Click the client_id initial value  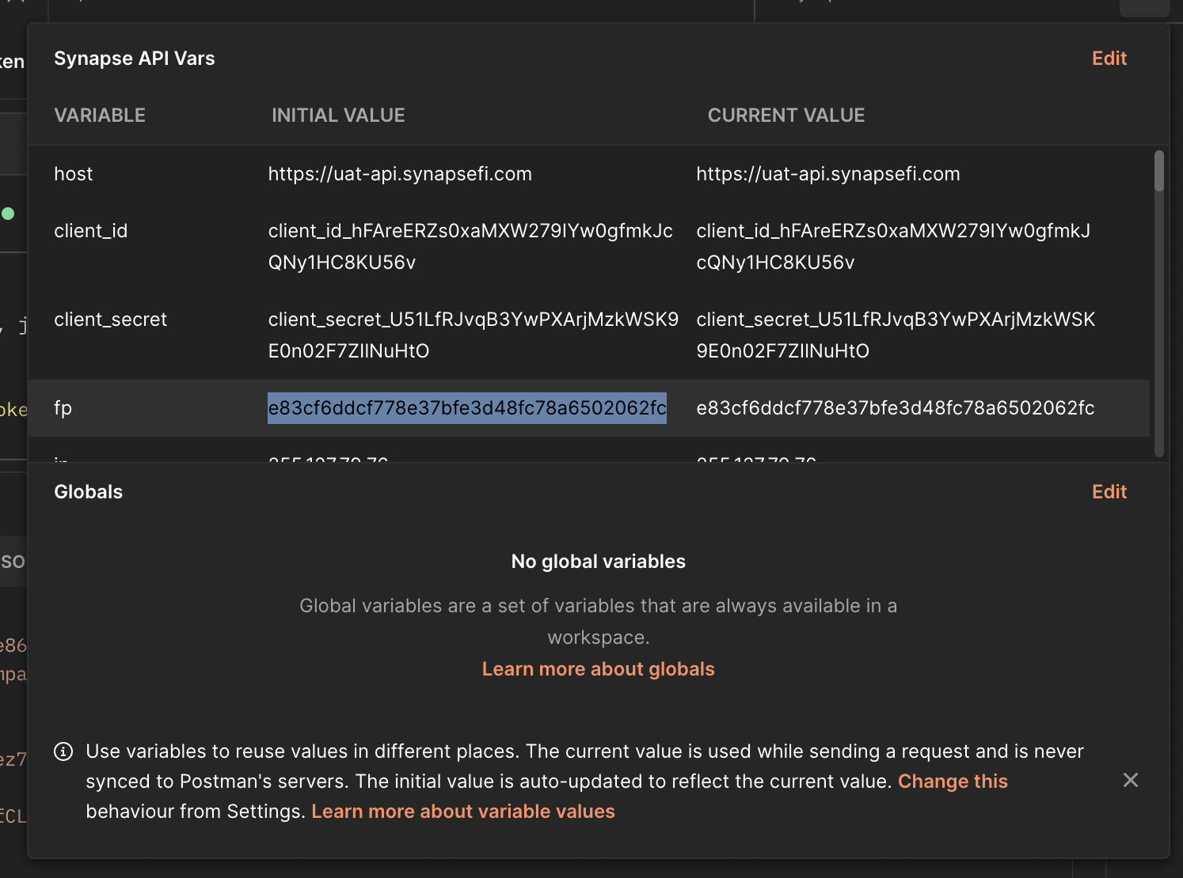(x=470, y=247)
